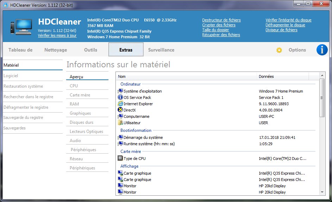Click the Computername row icon

coord(120,116)
